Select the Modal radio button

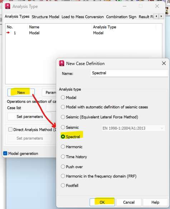(x=63, y=98)
